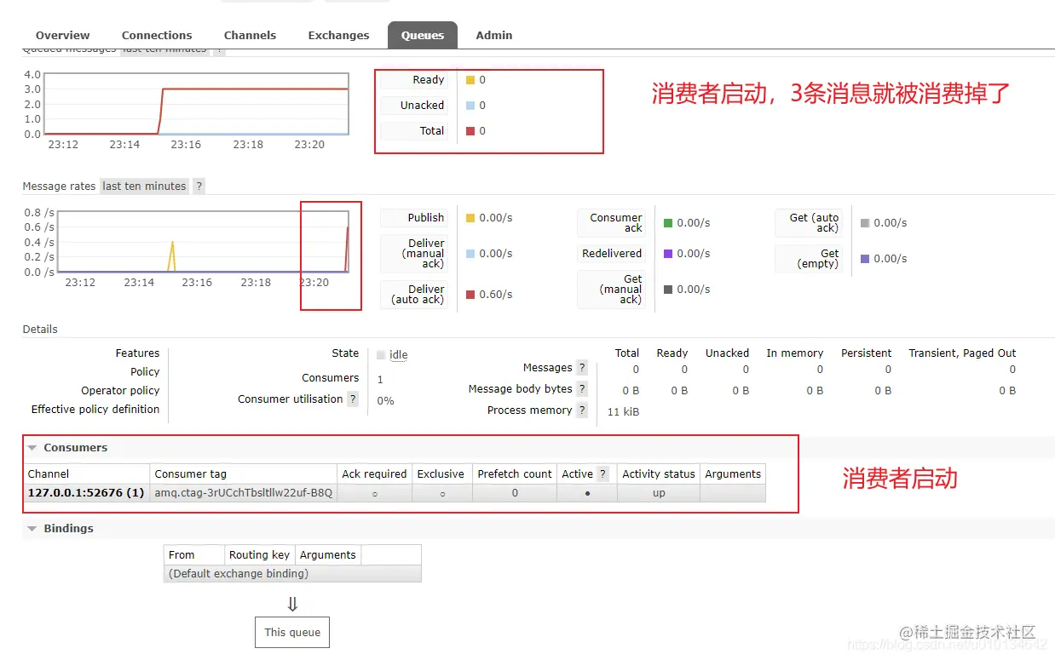The width and height of the screenshot is (1055, 660).
Task: Click the queued messages chart
Action: tap(196, 104)
